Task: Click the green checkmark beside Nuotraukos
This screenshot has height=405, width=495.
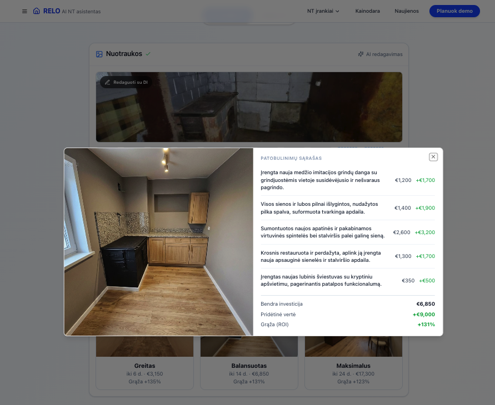Action: coord(148,54)
